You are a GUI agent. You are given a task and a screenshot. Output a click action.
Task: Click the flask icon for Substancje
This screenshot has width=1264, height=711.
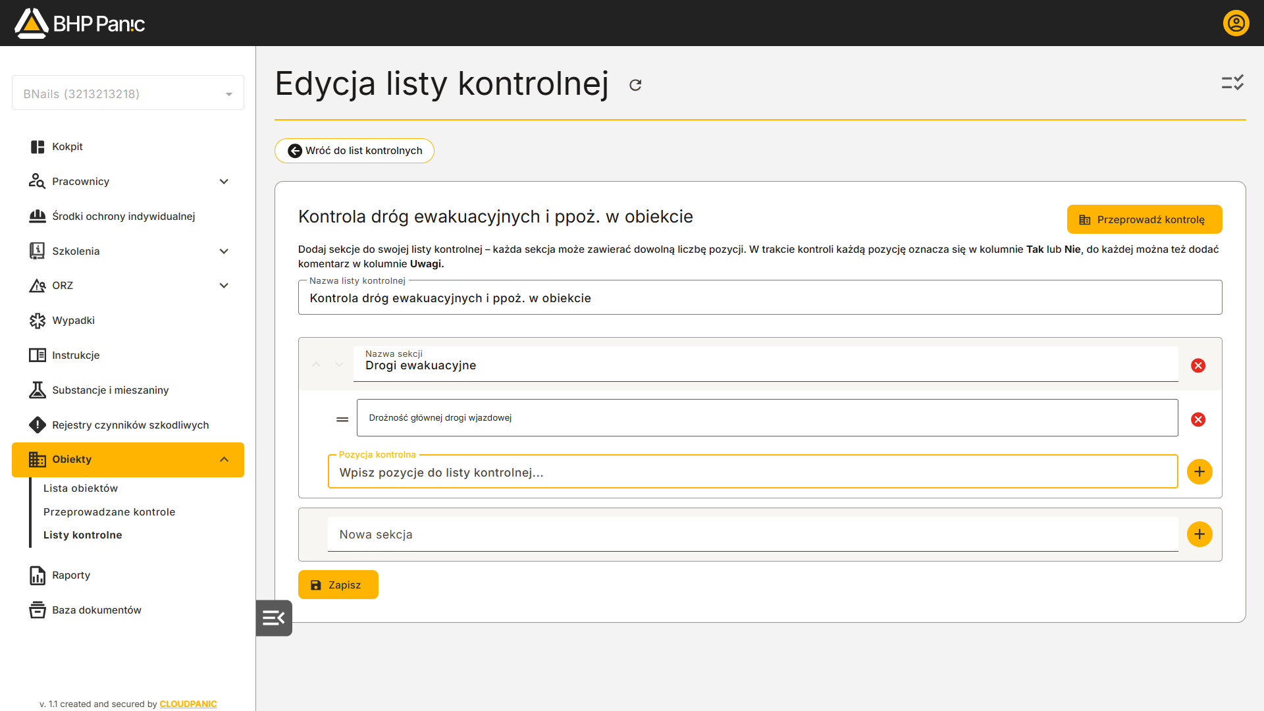pos(38,390)
